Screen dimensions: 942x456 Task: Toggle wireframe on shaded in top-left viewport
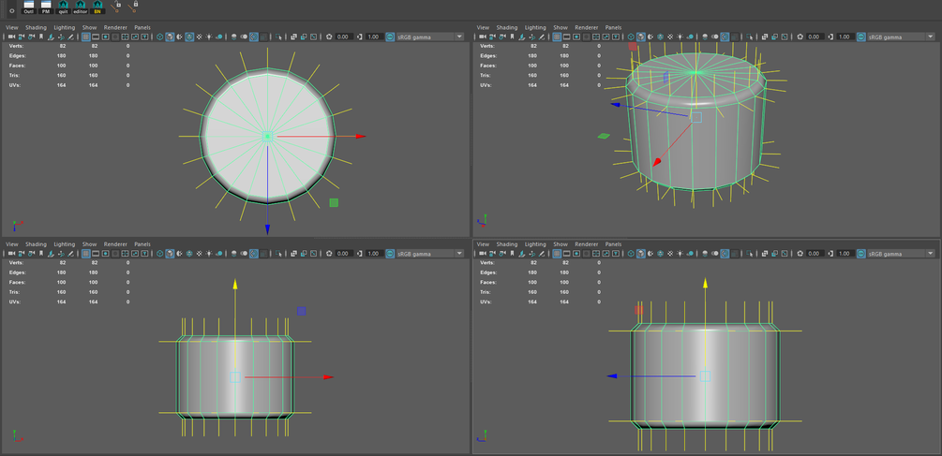[189, 37]
